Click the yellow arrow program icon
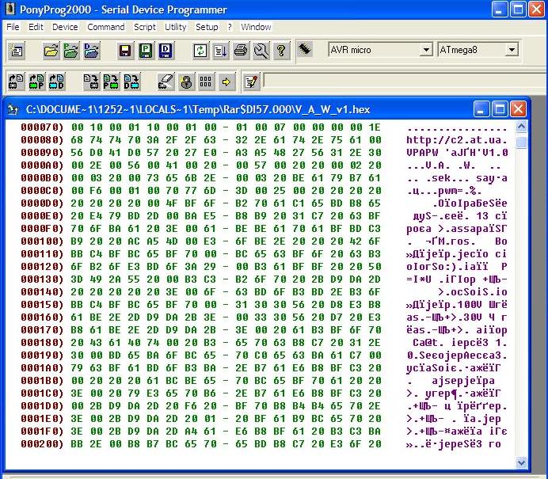 tap(226, 82)
